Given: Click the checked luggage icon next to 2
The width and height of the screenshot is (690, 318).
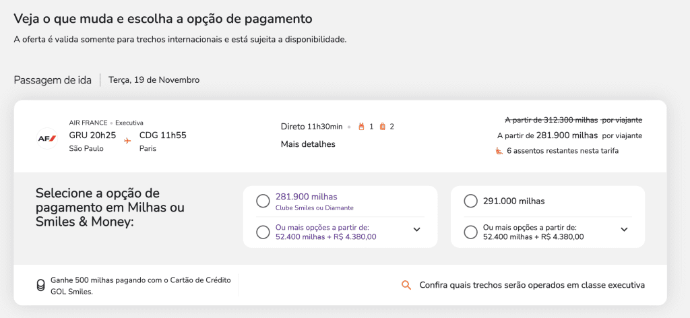Looking at the screenshot, I should tap(382, 126).
